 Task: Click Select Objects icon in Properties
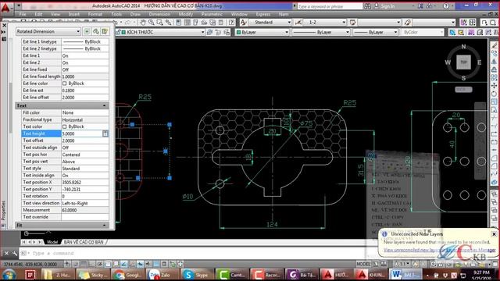[x=95, y=31]
